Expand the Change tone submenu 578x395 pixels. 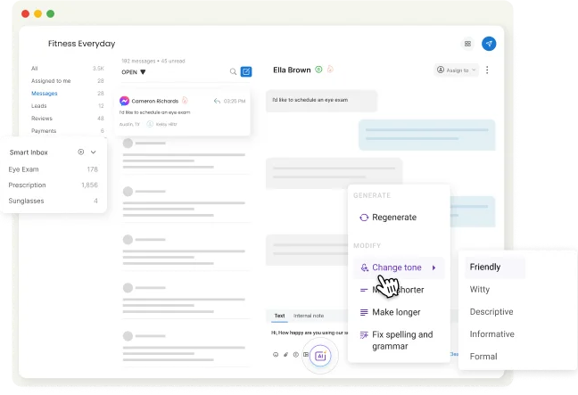(x=398, y=267)
